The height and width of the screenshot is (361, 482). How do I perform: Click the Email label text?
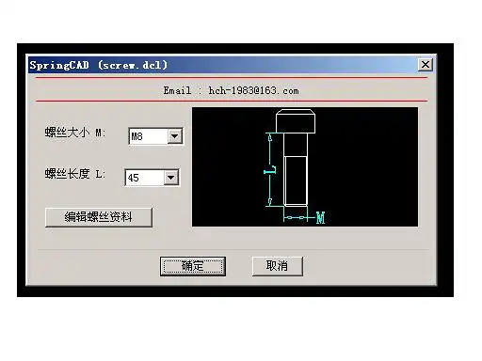[x=177, y=91]
